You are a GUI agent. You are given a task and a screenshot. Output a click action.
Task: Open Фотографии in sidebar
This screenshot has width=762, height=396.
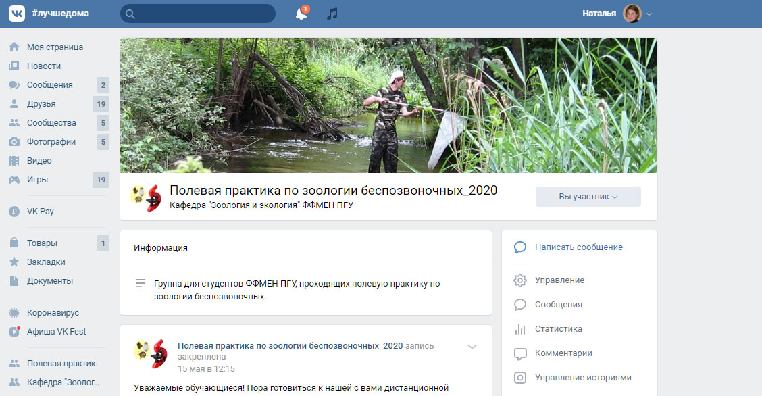click(x=51, y=142)
